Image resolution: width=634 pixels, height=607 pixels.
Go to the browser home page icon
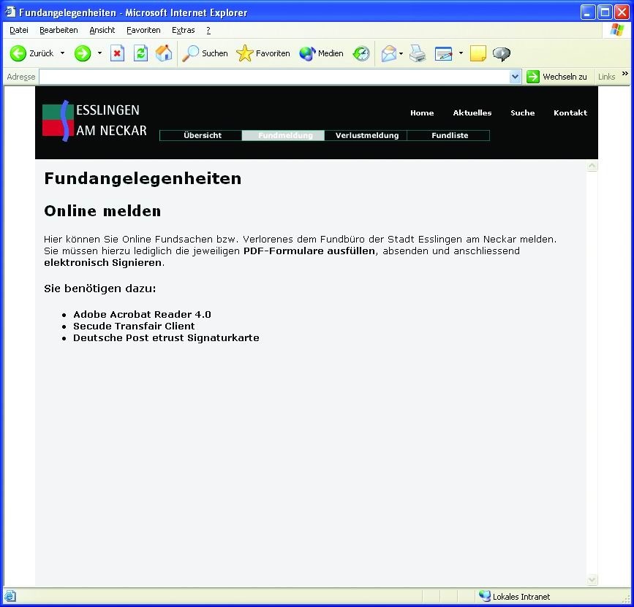(164, 53)
